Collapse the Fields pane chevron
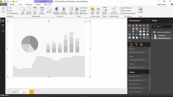Image resolution: width=173 pixels, height=97 pixels. [171, 21]
